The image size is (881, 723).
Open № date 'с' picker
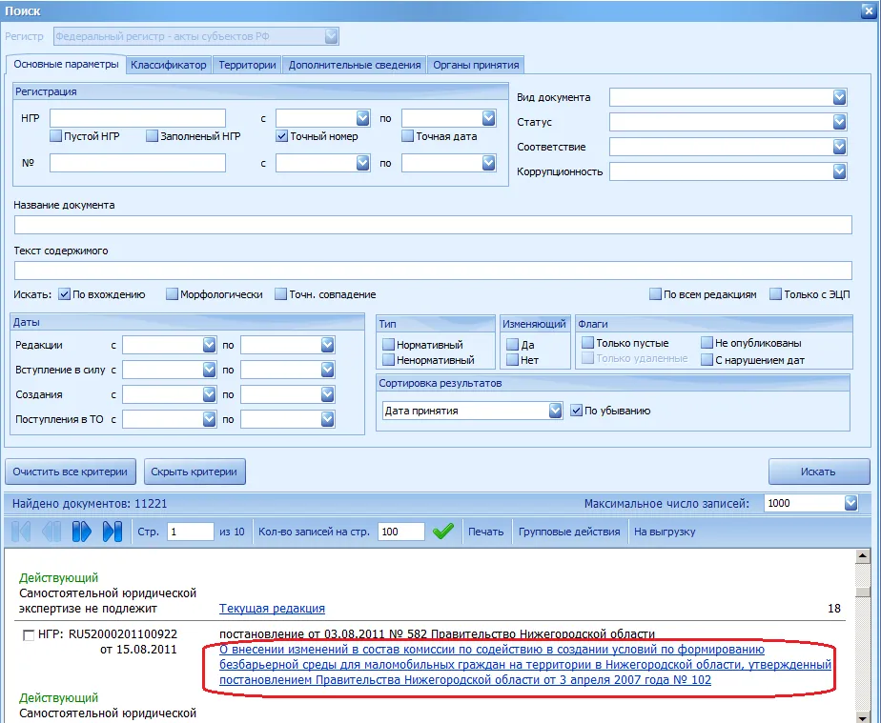pos(362,163)
